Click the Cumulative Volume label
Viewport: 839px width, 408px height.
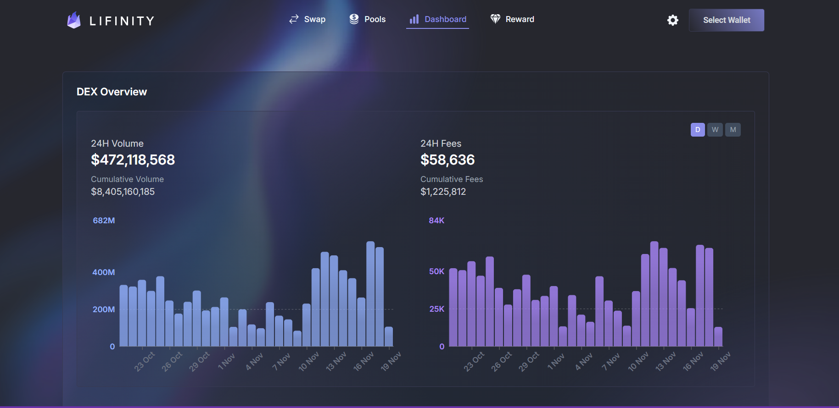(x=127, y=179)
